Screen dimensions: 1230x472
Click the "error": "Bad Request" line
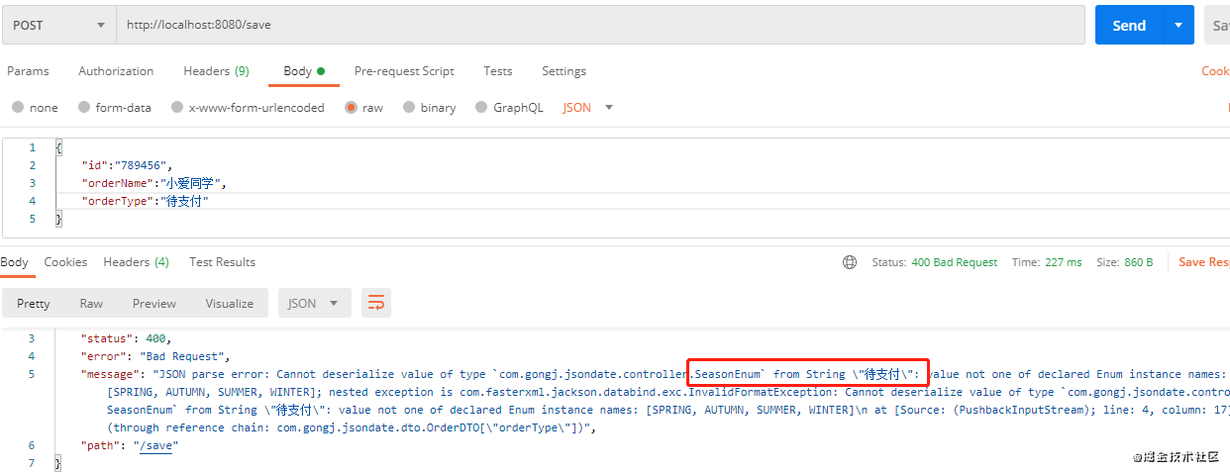pos(156,356)
